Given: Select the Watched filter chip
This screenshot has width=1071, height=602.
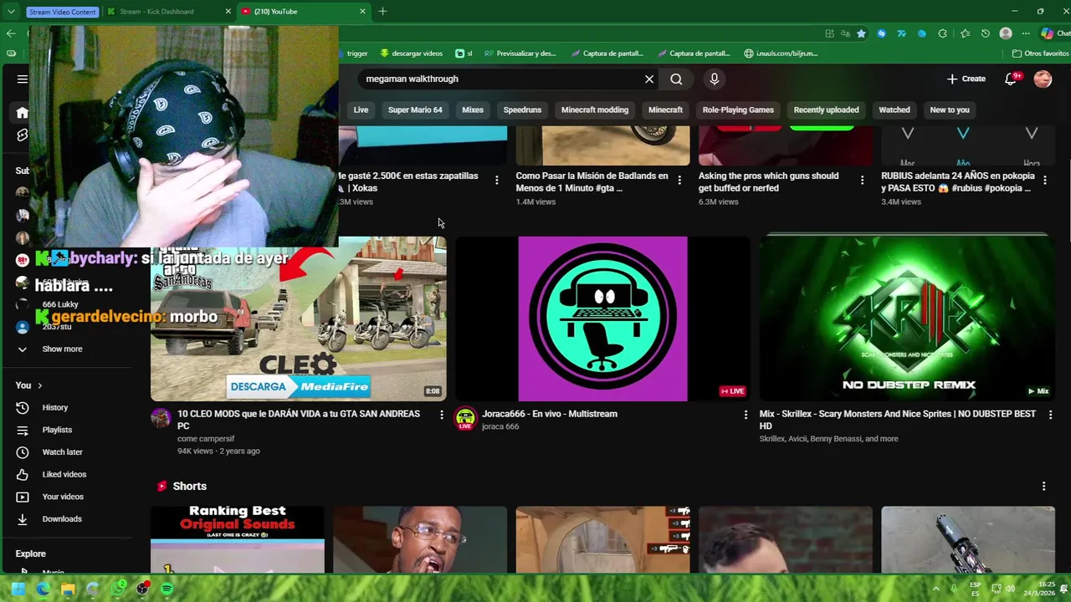Looking at the screenshot, I should coord(894,110).
